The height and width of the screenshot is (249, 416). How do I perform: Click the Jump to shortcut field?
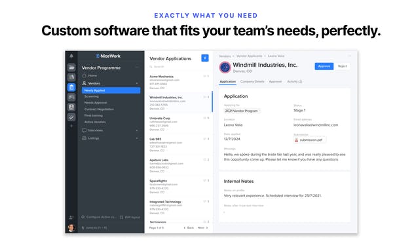click(x=94, y=228)
